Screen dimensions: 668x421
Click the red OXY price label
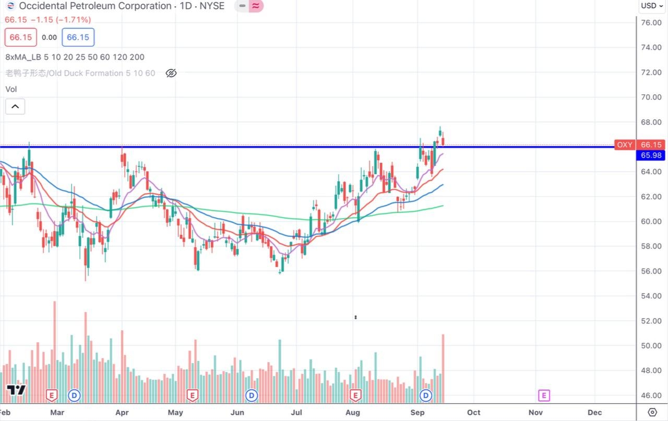pos(624,145)
